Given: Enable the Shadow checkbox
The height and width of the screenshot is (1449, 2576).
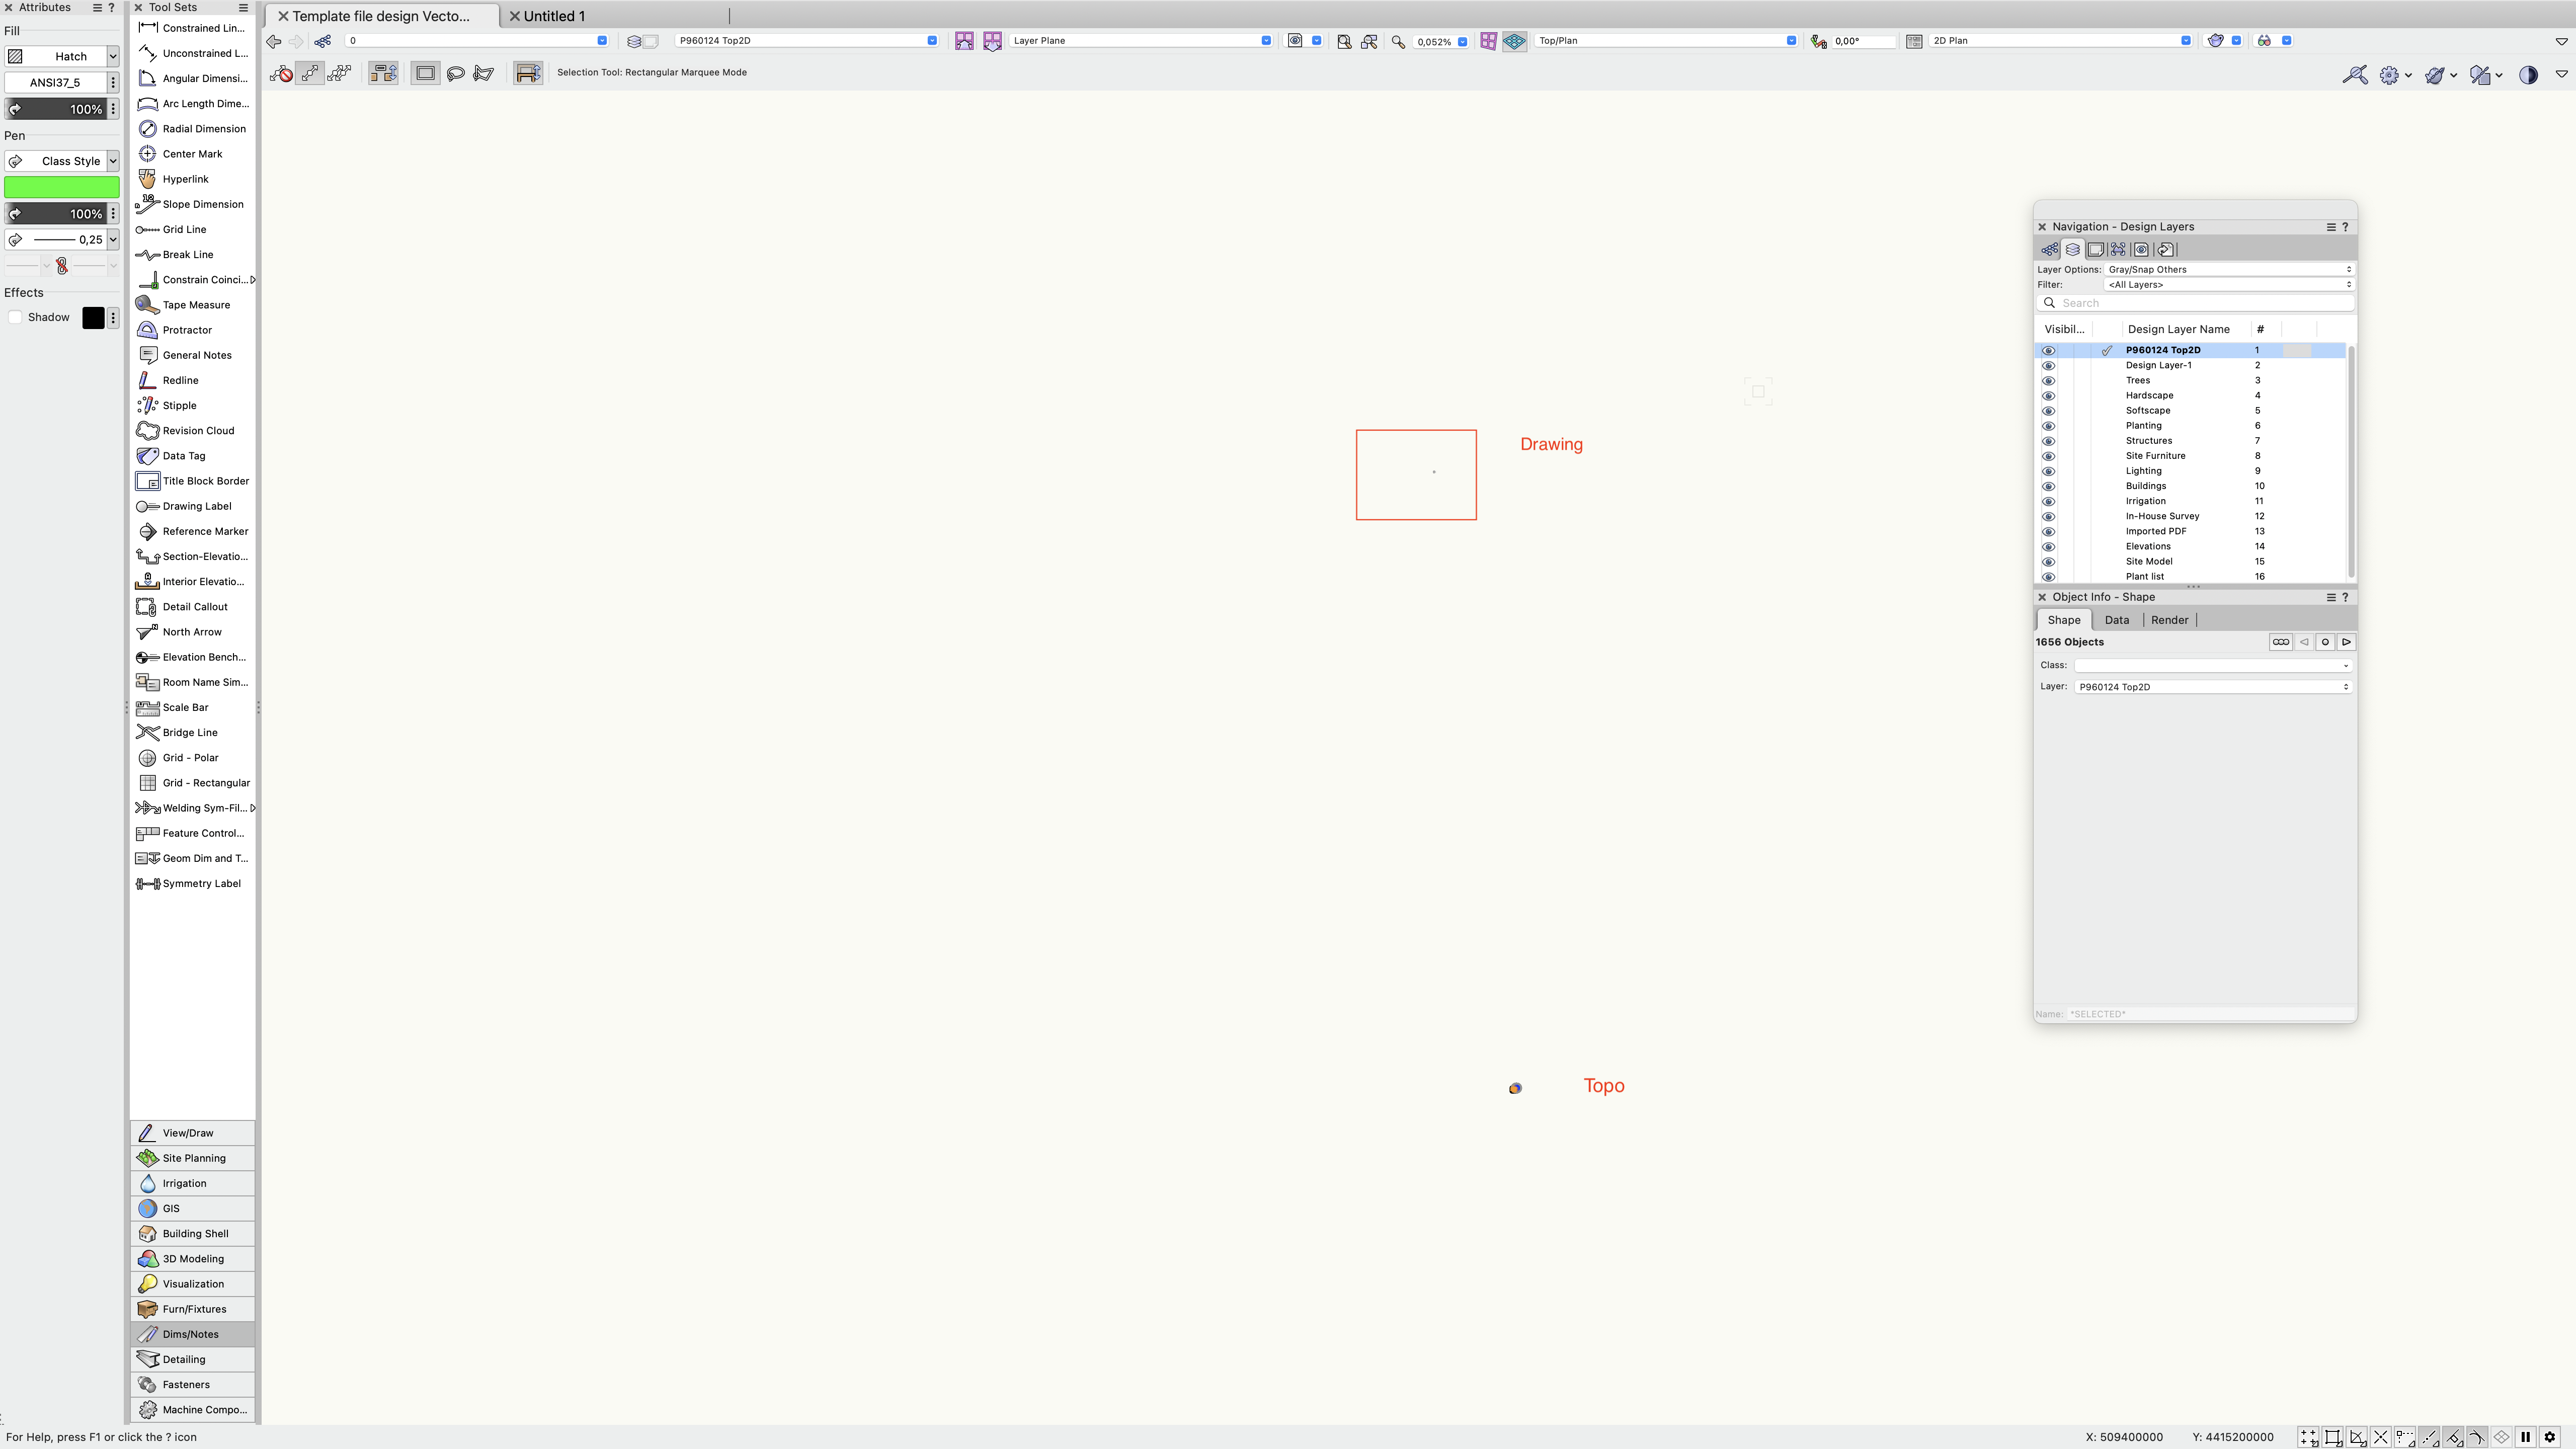Looking at the screenshot, I should (16, 318).
